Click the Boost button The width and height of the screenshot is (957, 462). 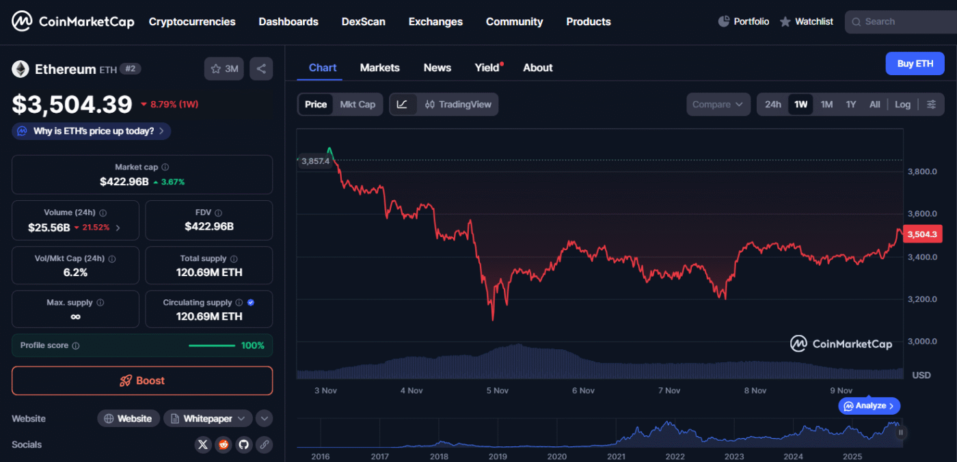tap(142, 381)
